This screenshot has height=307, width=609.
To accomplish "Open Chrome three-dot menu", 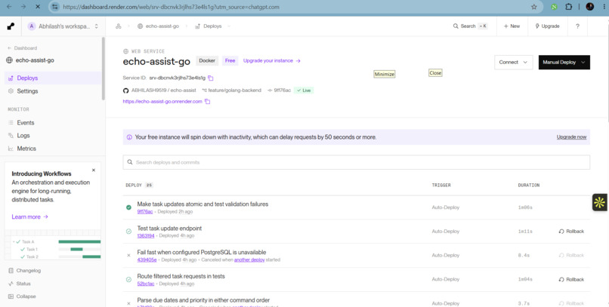I will pyautogui.click(x=604, y=7).
